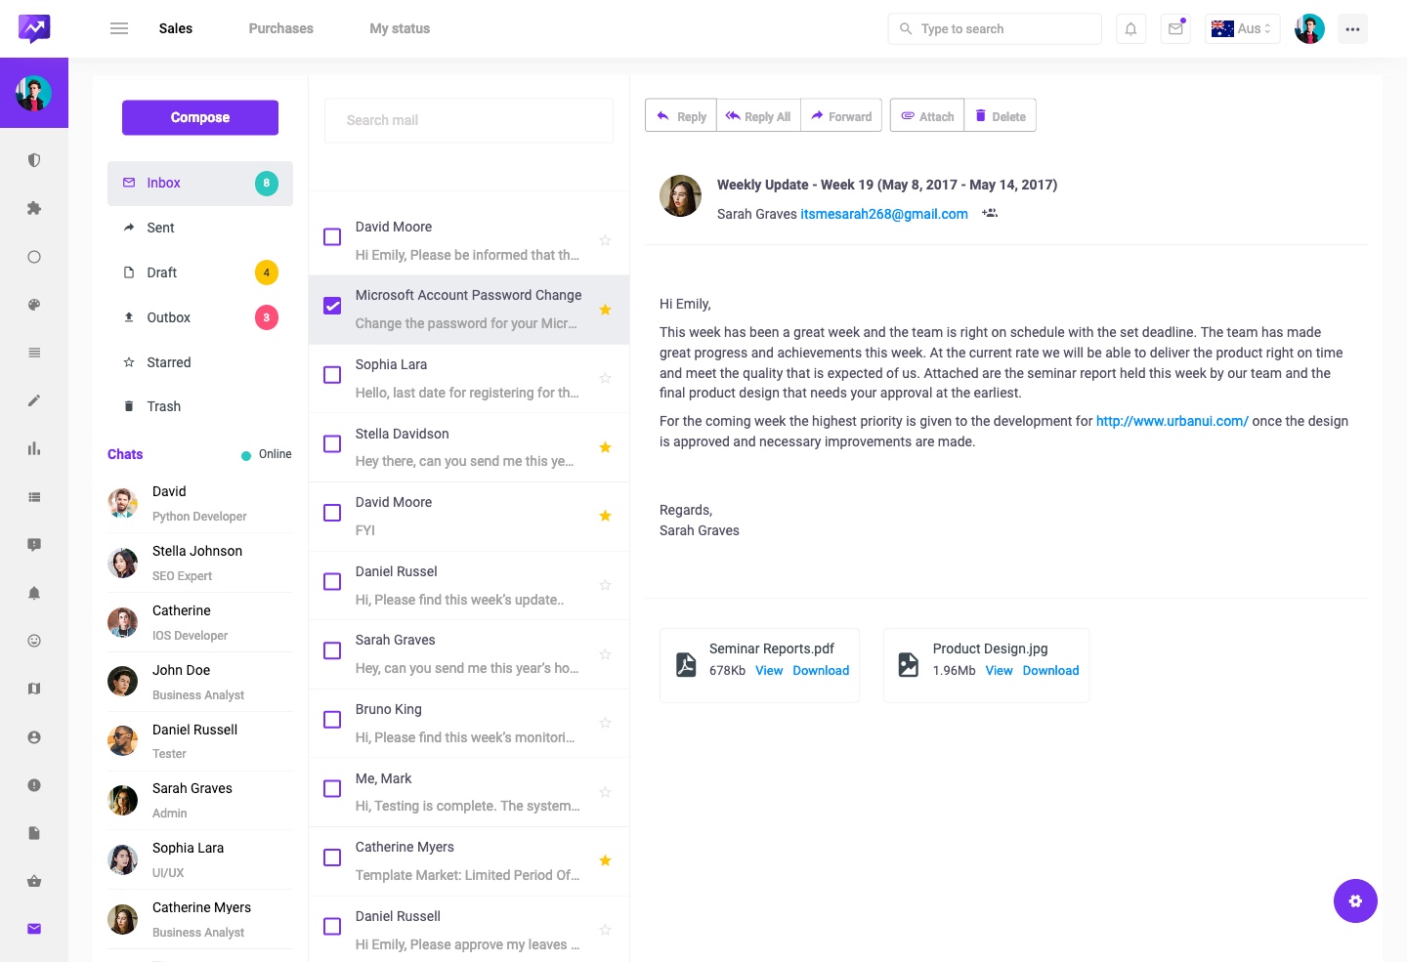This screenshot has width=1407, height=962.
Task: Select the pencil edit icon in left sidebar
Action: [x=34, y=400]
